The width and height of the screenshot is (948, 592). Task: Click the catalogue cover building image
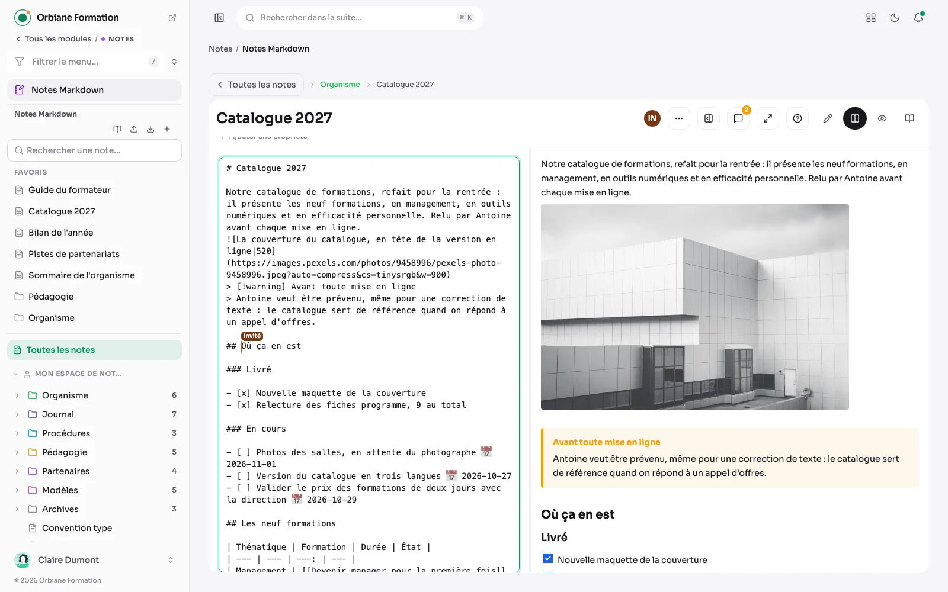[x=695, y=307]
